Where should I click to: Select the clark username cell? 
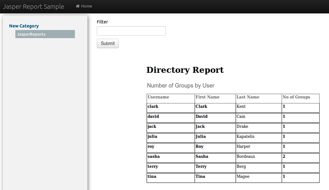point(153,106)
